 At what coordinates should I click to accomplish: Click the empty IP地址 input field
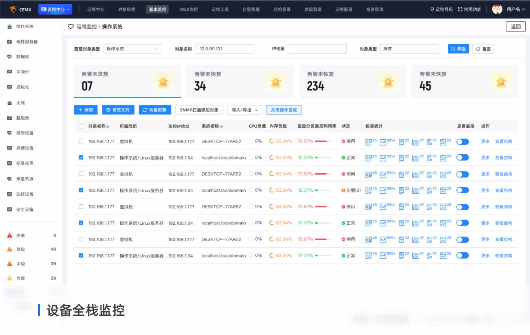tap(317, 49)
